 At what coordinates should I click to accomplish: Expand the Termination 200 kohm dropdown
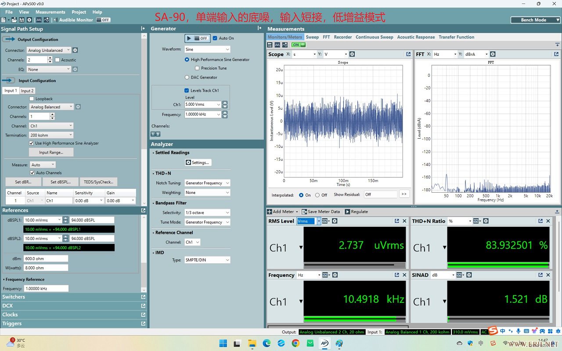point(51,135)
